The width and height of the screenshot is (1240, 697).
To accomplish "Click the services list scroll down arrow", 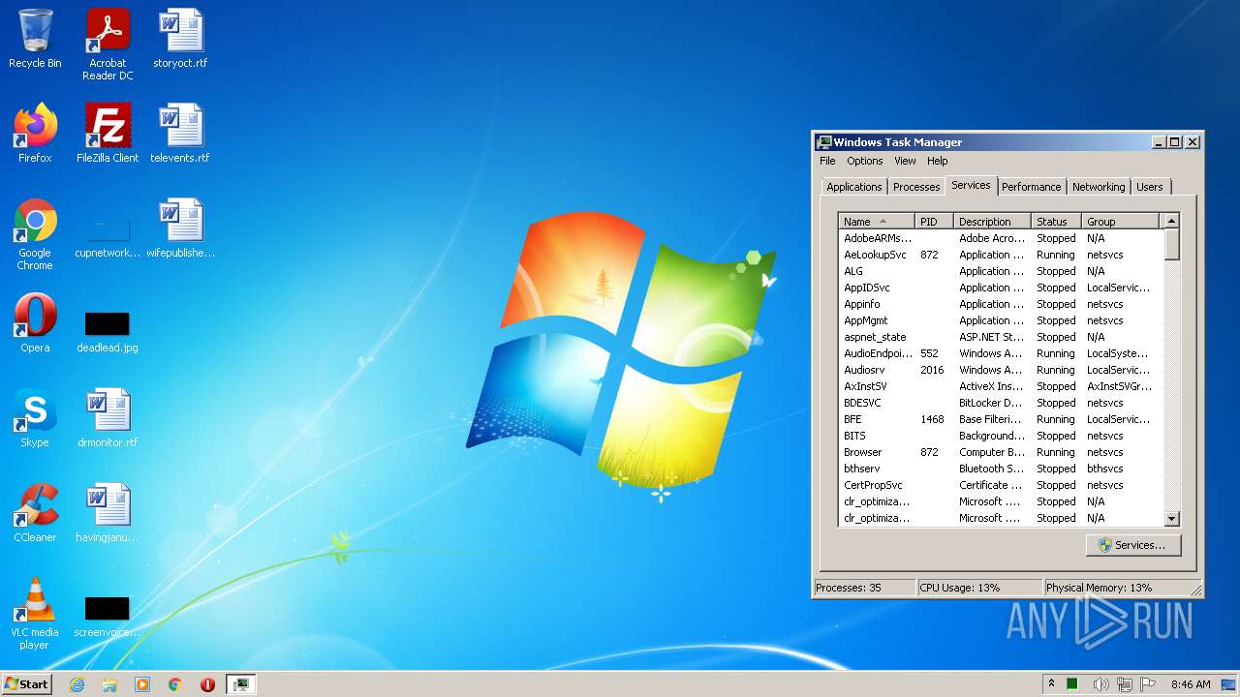I will (x=1171, y=519).
